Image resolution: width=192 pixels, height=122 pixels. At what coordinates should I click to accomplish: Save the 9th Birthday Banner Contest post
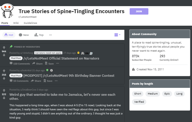(49, 81)
